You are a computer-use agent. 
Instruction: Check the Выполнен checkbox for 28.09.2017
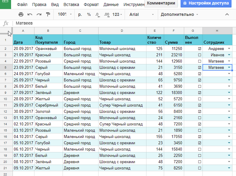click(199, 99)
